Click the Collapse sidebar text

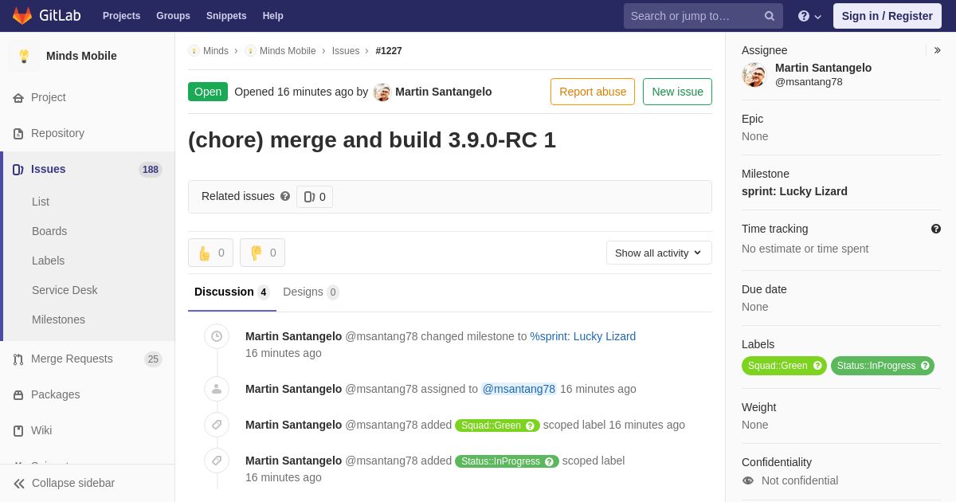click(73, 483)
